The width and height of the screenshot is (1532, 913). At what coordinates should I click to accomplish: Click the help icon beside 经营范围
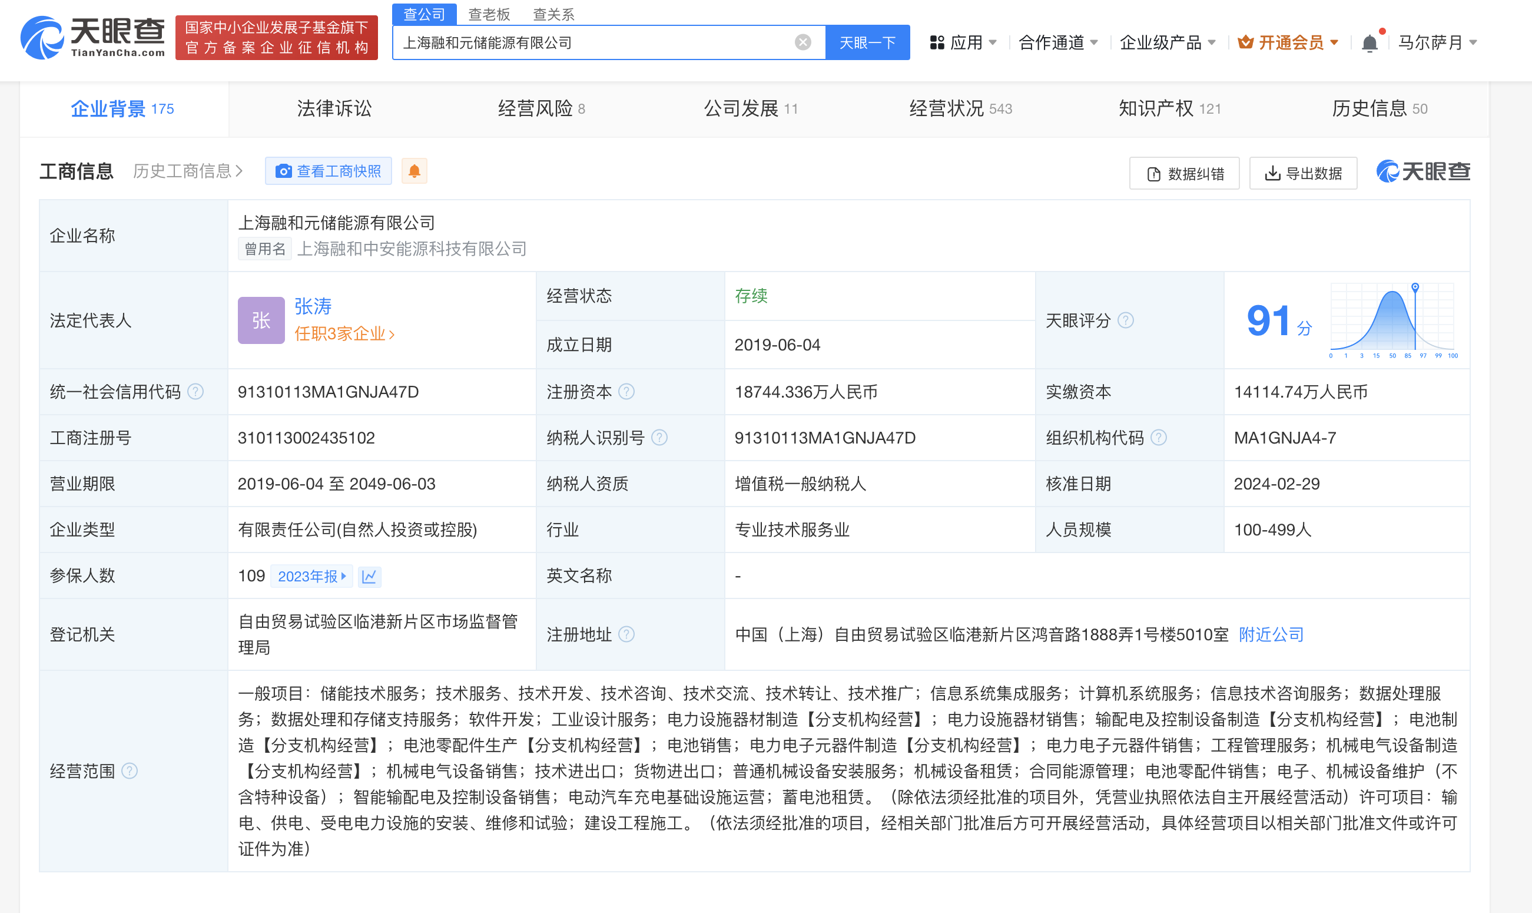click(x=130, y=771)
